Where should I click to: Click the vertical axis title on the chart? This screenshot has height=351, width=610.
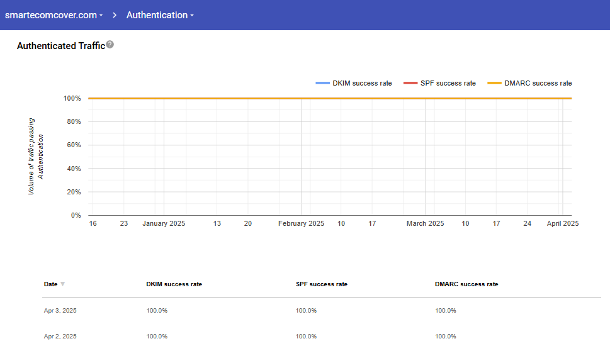(x=36, y=156)
